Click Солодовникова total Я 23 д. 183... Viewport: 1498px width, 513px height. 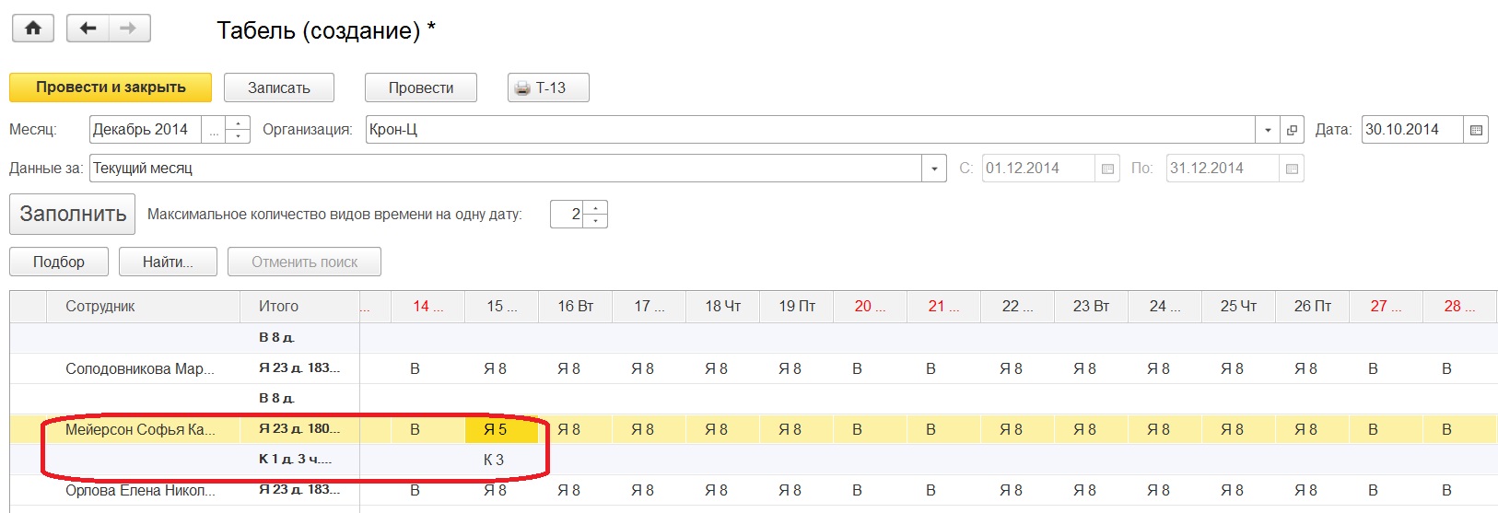(299, 368)
